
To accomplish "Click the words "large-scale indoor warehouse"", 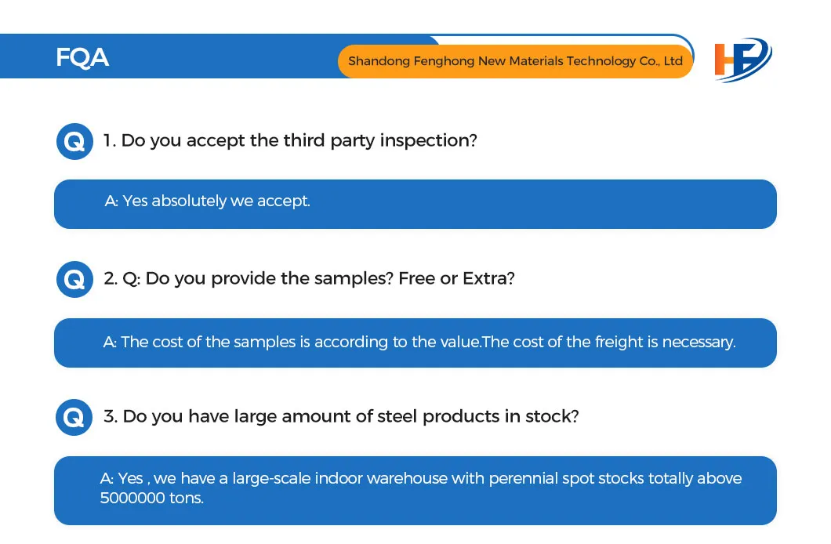I will 384,478.
